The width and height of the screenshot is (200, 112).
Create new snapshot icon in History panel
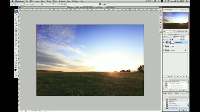click(x=183, y=110)
